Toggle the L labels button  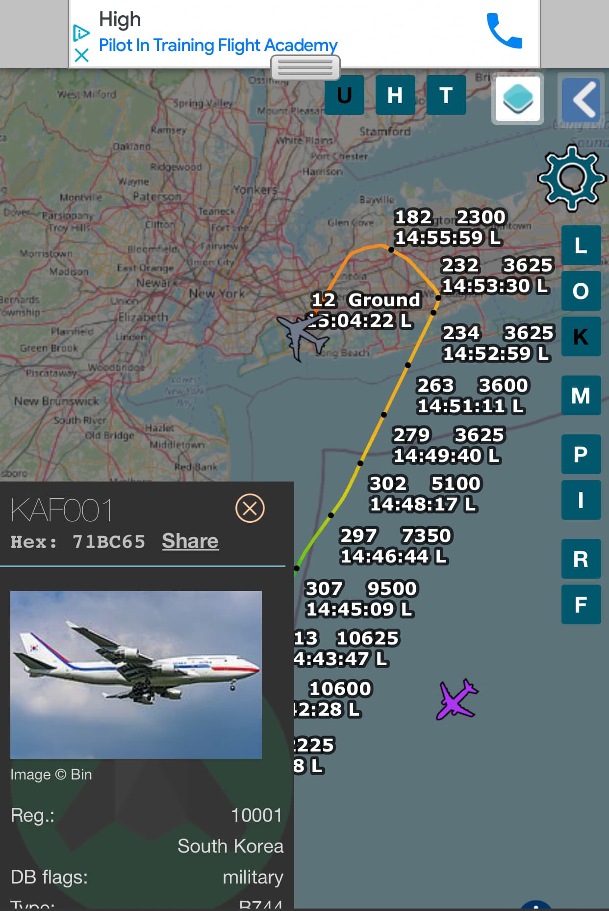click(581, 245)
